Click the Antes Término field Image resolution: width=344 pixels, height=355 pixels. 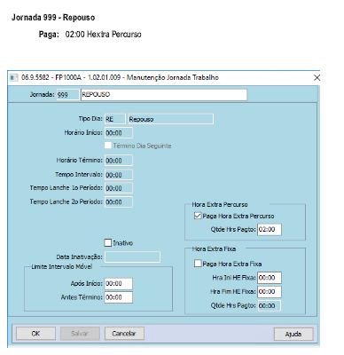tap(119, 297)
